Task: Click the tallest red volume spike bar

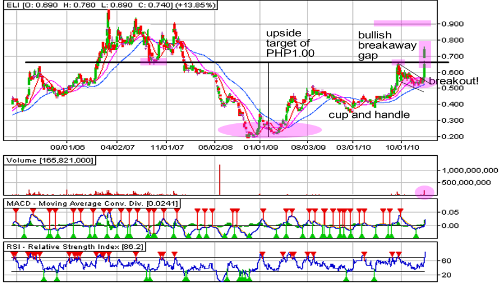Action: [220, 180]
